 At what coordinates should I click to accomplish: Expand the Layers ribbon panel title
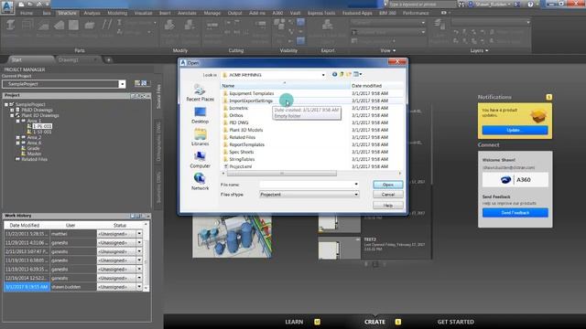click(x=479, y=50)
